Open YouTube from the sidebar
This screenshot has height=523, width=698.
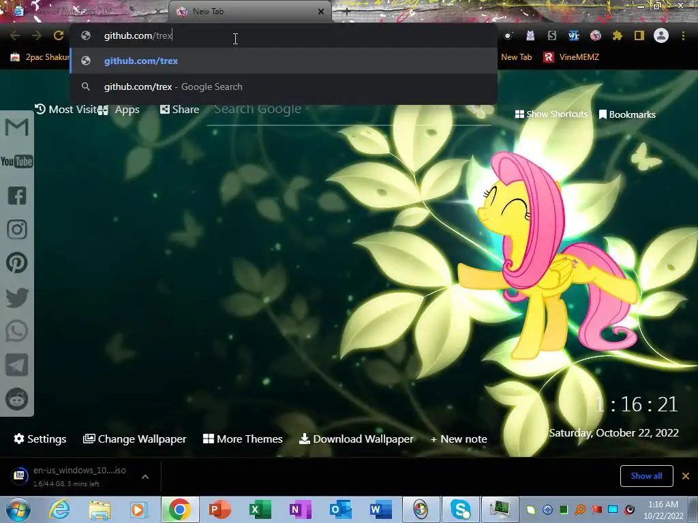[17, 161]
